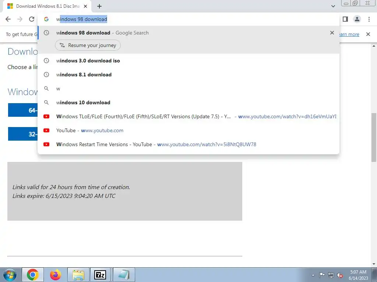This screenshot has height=282, width=377.
Task: Click the Google G icon in address bar
Action: 46,19
